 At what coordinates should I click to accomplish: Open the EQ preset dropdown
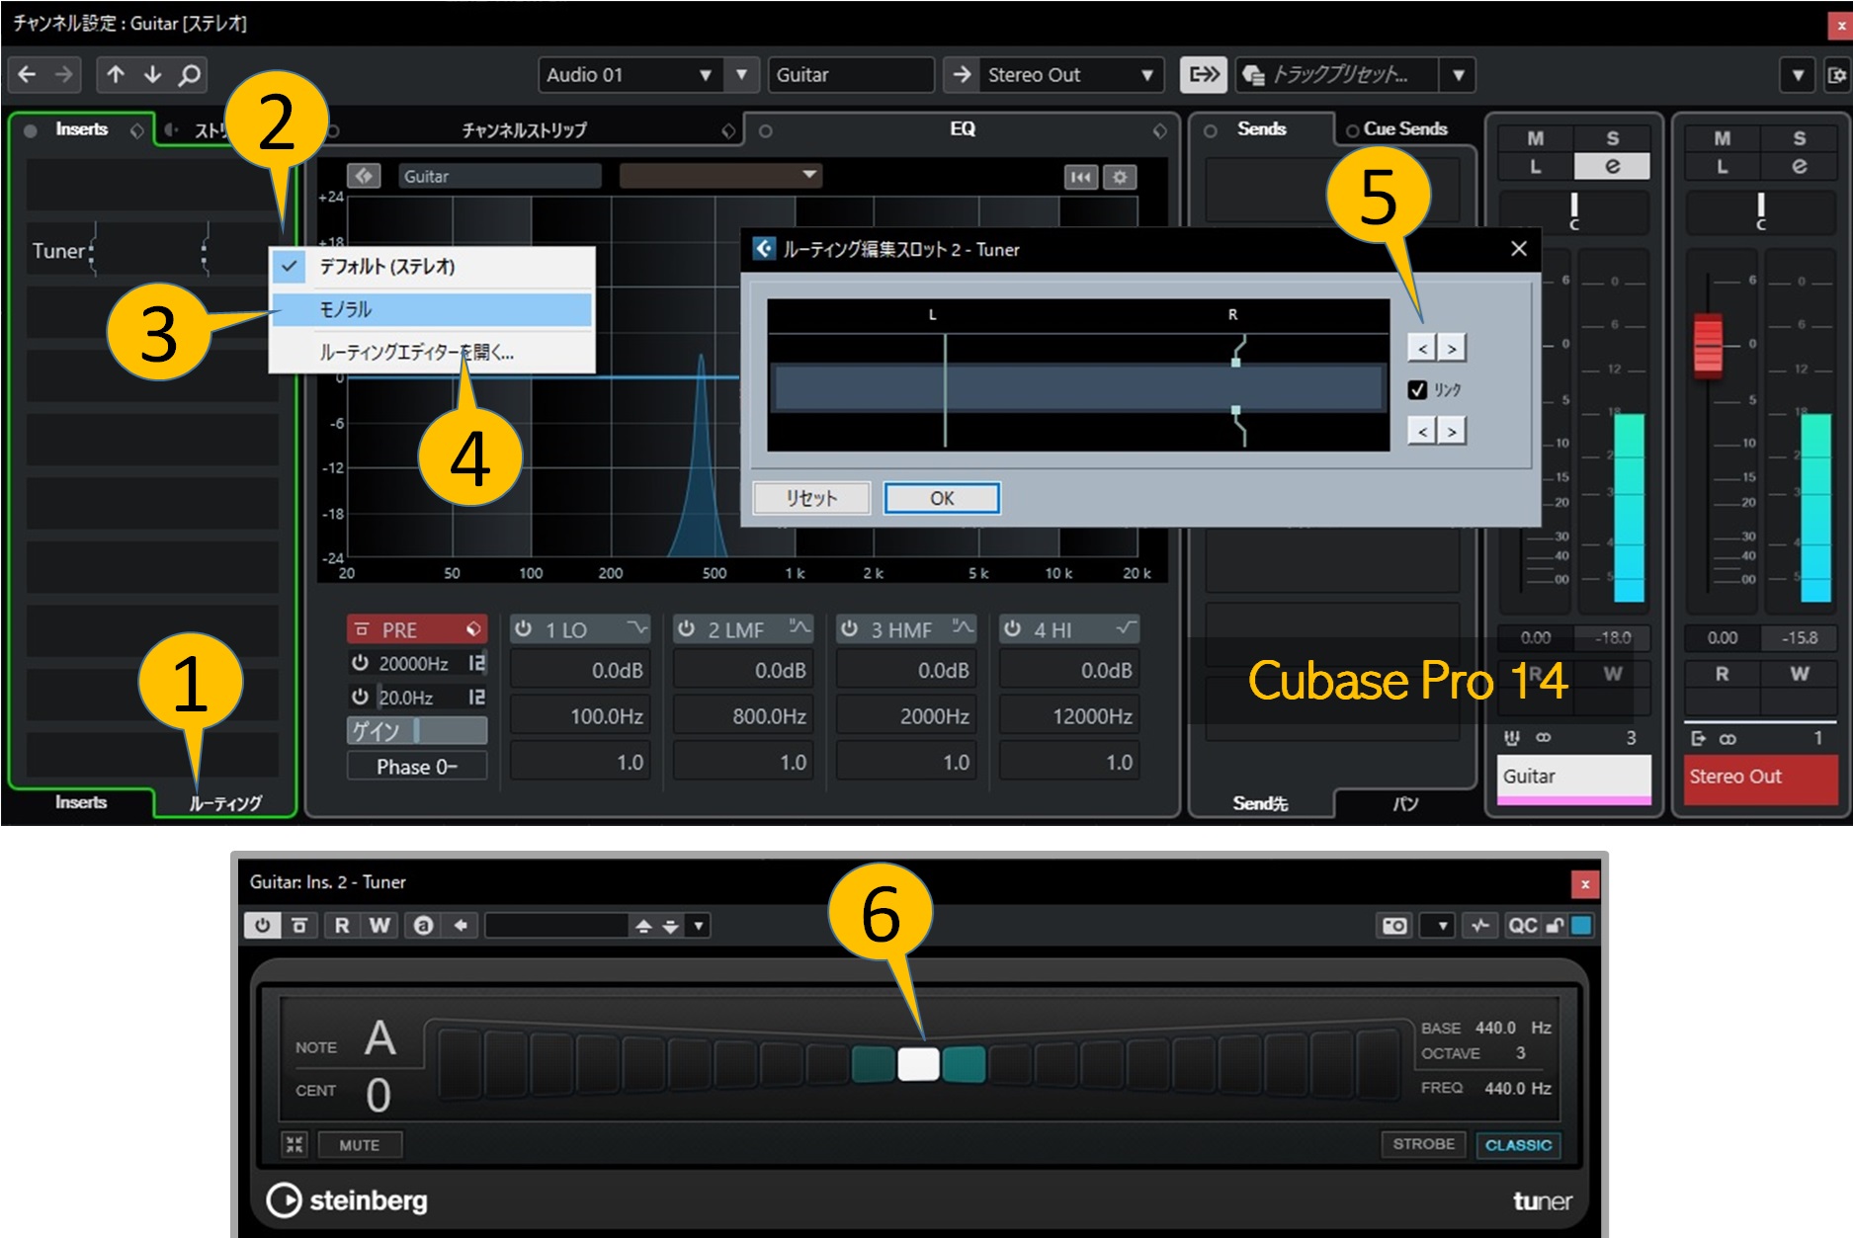click(x=720, y=176)
